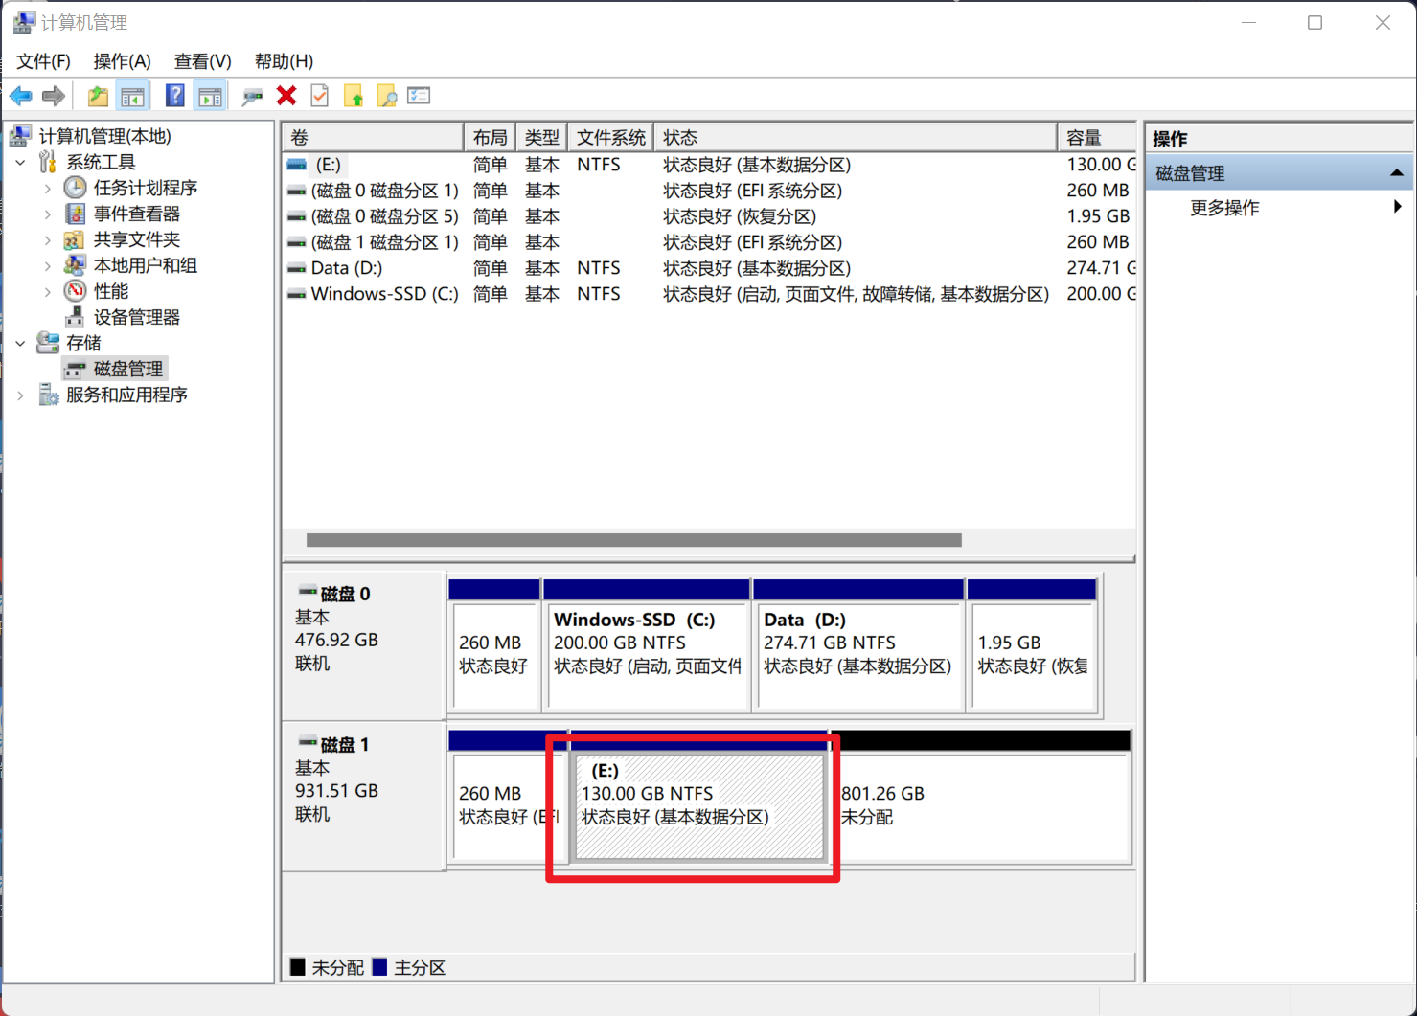The width and height of the screenshot is (1417, 1016).
Task: Collapse the 磁盘管理 section in 操作 pane
Action: coord(1396,173)
